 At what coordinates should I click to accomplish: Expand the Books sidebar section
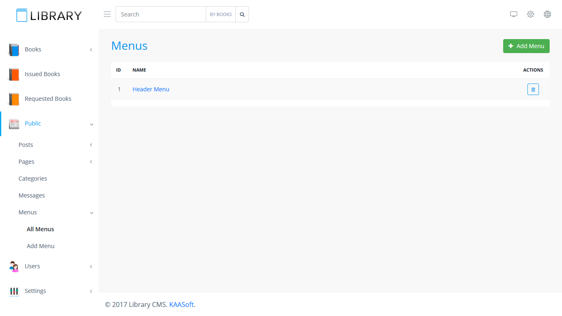coord(33,49)
